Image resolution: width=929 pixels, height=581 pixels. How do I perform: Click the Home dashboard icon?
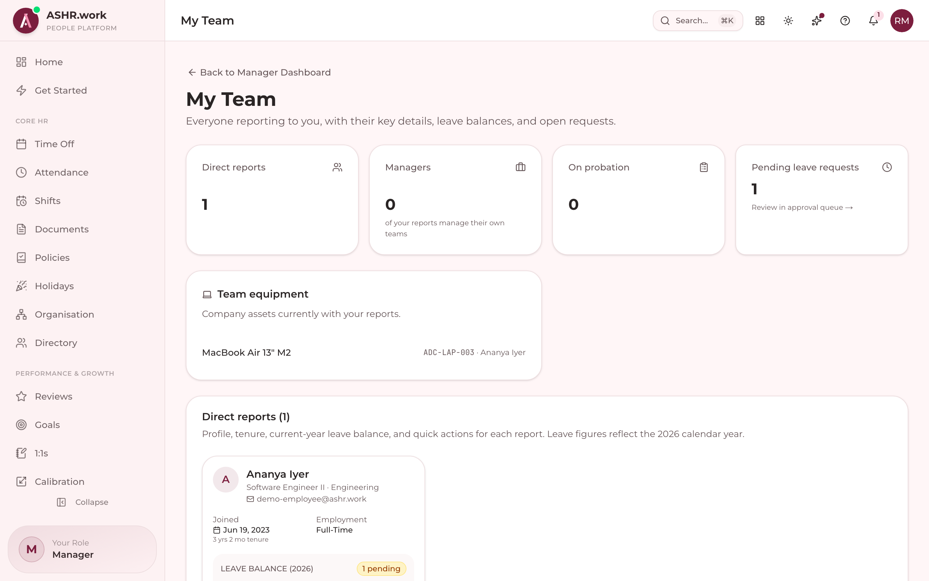click(22, 62)
